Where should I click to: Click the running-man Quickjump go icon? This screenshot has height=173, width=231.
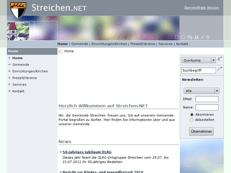coord(220,59)
